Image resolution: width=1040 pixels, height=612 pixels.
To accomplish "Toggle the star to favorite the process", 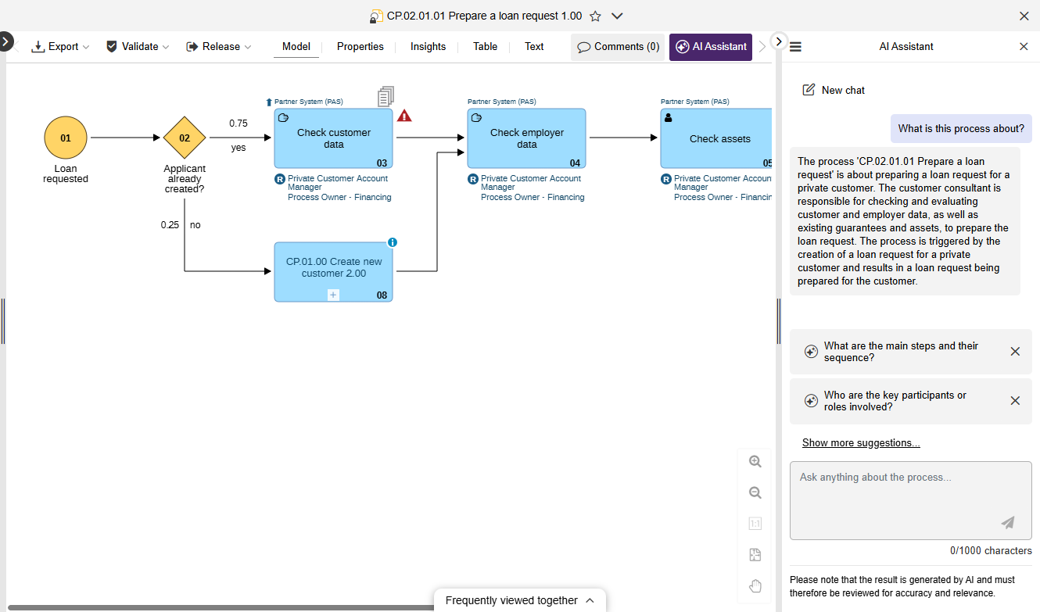I will 595,15.
